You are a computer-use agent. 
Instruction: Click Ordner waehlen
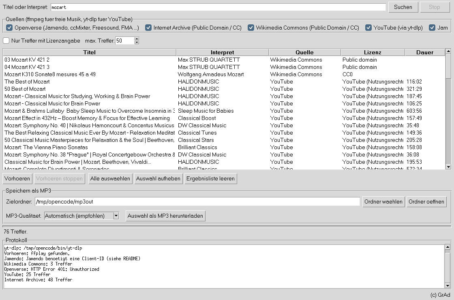[383, 201]
